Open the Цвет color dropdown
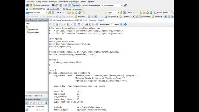Image resolution: width=199 pixels, height=112 pixels. (115, 24)
